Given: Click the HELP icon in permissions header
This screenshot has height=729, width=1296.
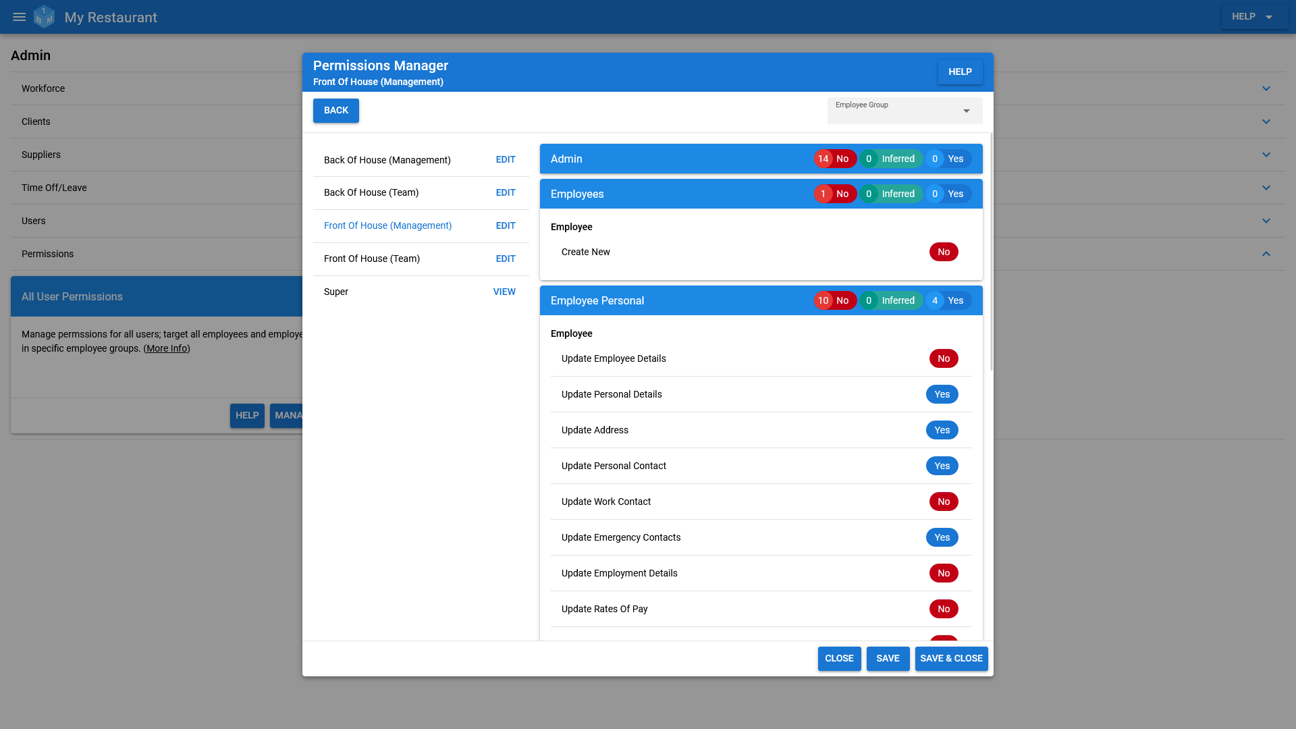Looking at the screenshot, I should (x=960, y=71).
